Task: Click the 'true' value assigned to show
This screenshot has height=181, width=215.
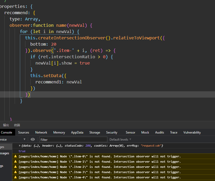Action: coord(85,63)
